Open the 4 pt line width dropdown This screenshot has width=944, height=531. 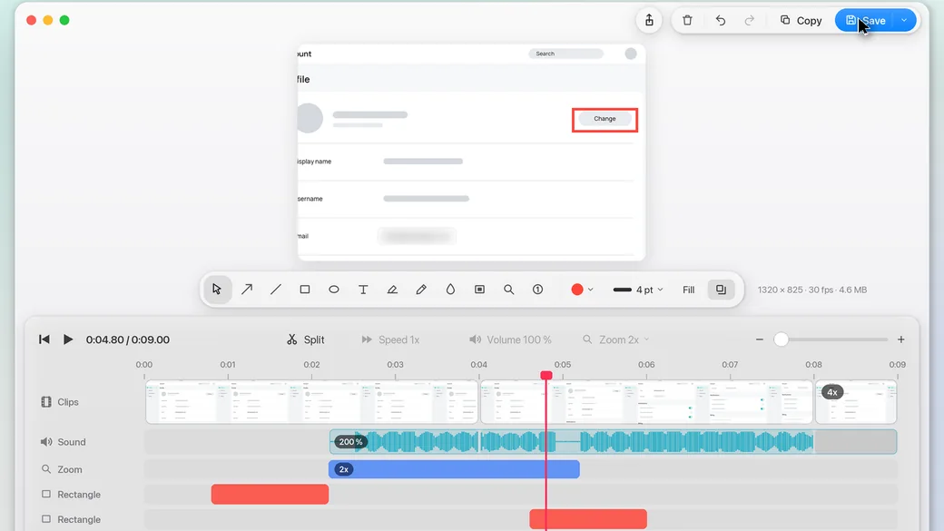click(x=637, y=290)
